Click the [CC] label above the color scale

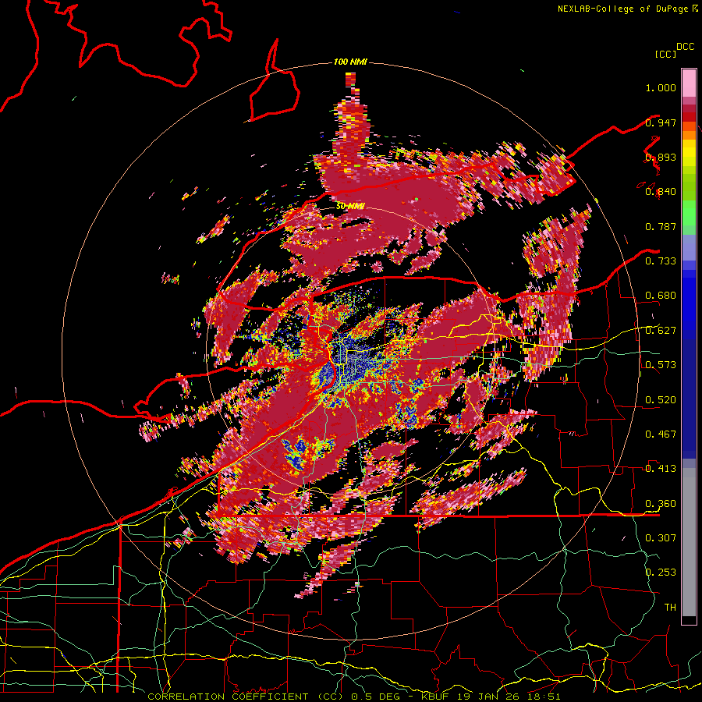(665, 54)
